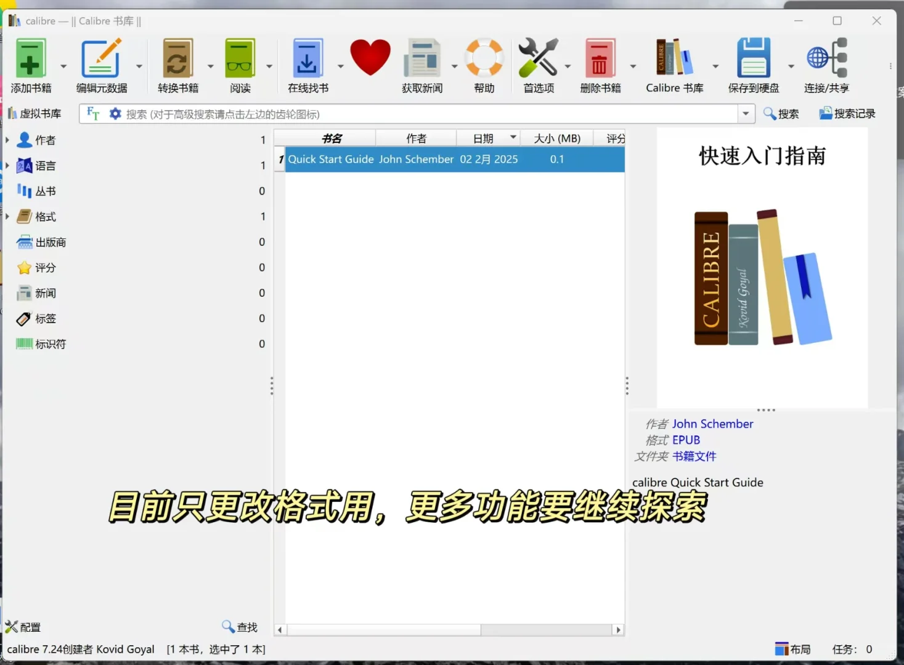
Task: Open the Fetch news (获取新闻) icon
Action: pos(422,58)
